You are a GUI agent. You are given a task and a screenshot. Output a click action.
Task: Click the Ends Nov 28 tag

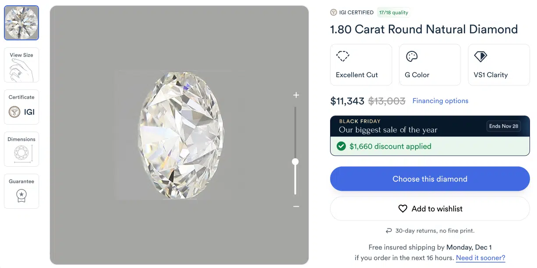tap(503, 126)
